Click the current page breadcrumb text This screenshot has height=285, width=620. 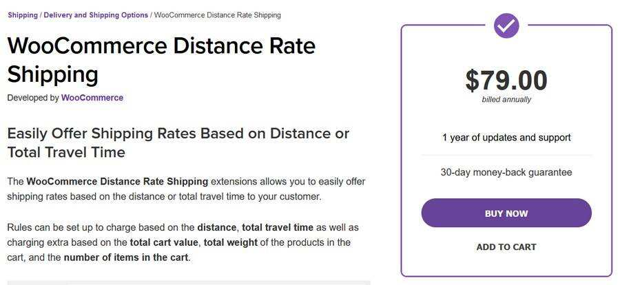218,15
